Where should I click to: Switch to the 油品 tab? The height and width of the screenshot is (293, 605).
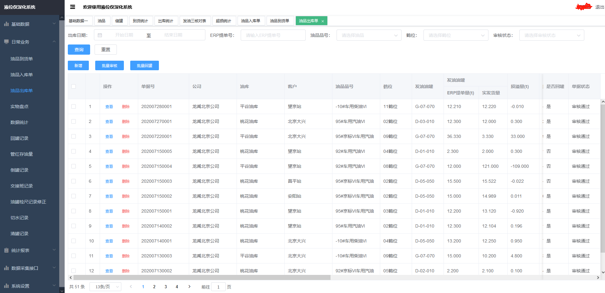(102, 21)
